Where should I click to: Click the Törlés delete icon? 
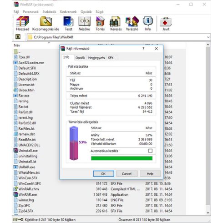coord(100,21)
